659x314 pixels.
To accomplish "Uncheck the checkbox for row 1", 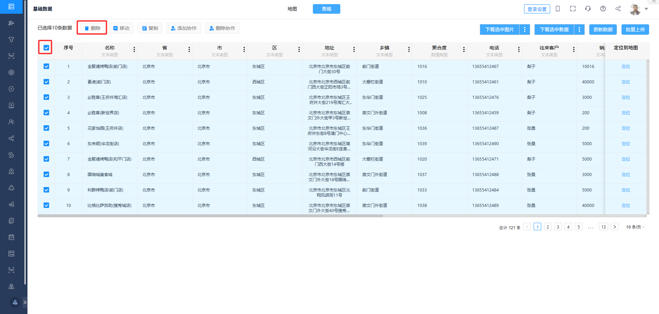I will [46, 67].
